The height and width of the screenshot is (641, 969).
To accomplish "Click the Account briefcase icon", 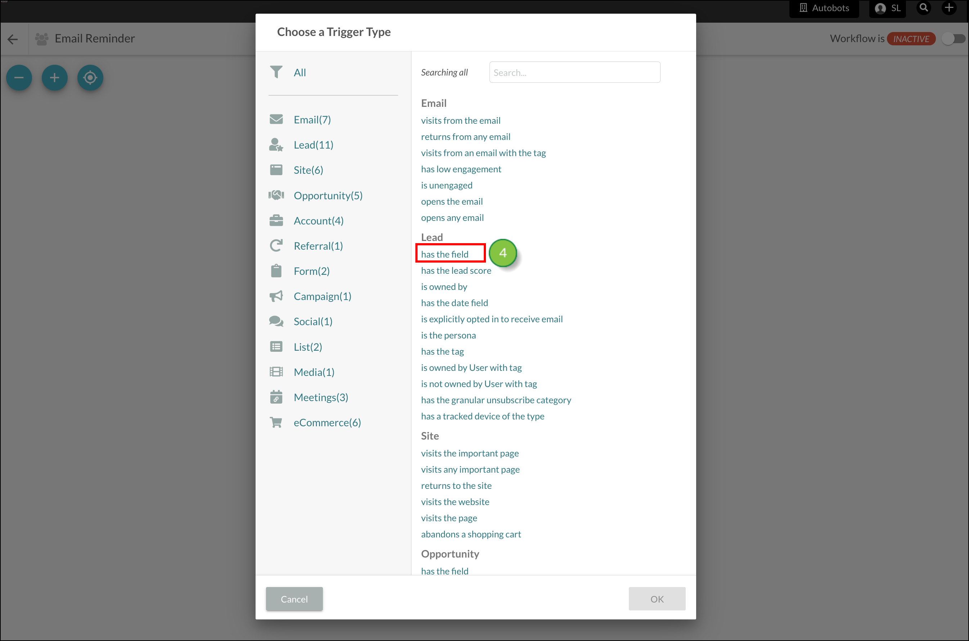I will pos(276,220).
